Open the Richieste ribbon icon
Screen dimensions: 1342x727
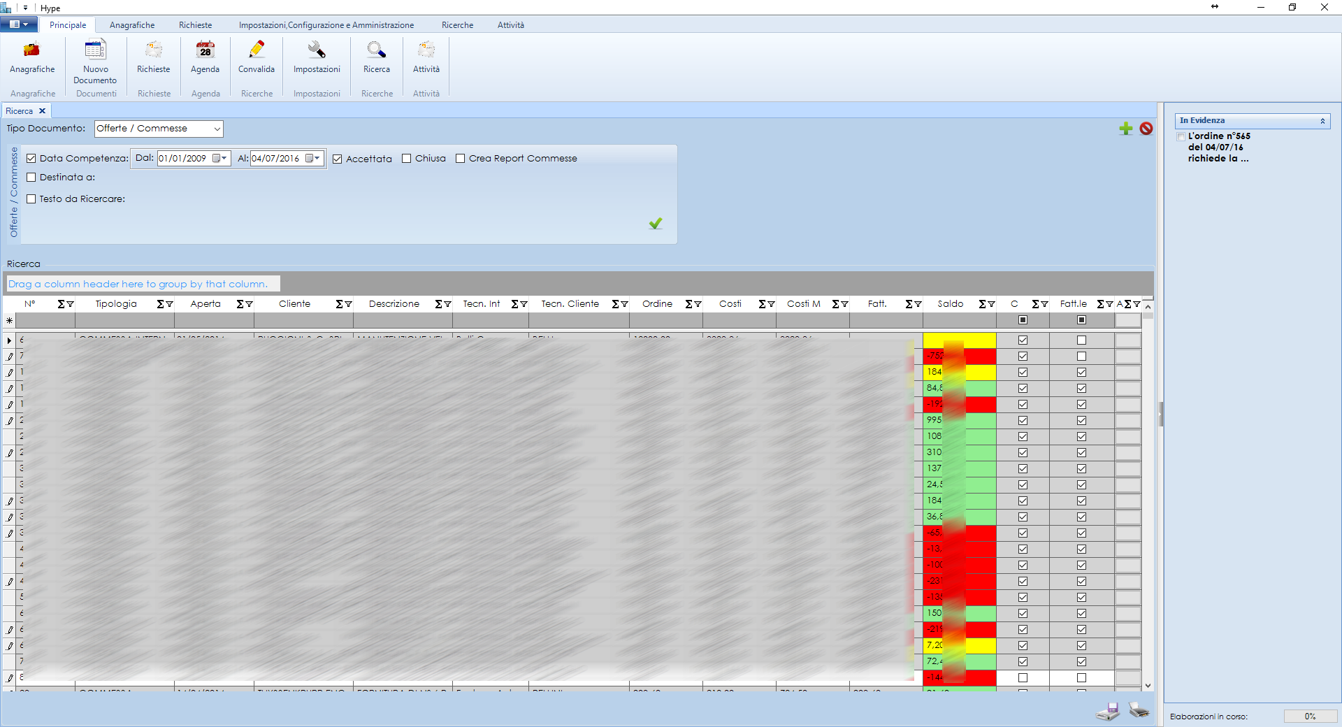(154, 57)
